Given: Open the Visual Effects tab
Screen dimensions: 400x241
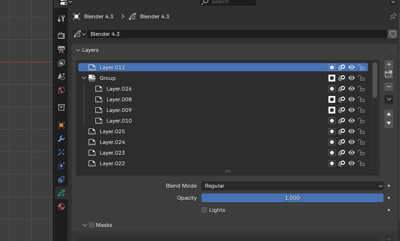Looking at the screenshot, I should tap(61, 152).
